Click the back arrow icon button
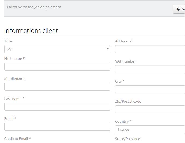185x143 pixels. pos(179,9)
